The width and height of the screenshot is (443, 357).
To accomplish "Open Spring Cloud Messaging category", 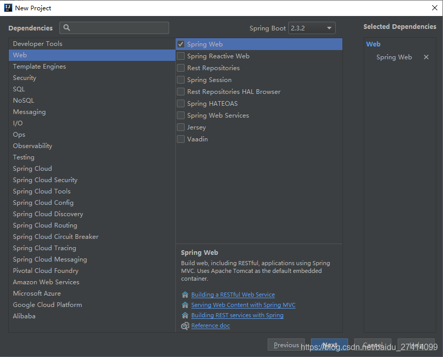I will (92, 259).
